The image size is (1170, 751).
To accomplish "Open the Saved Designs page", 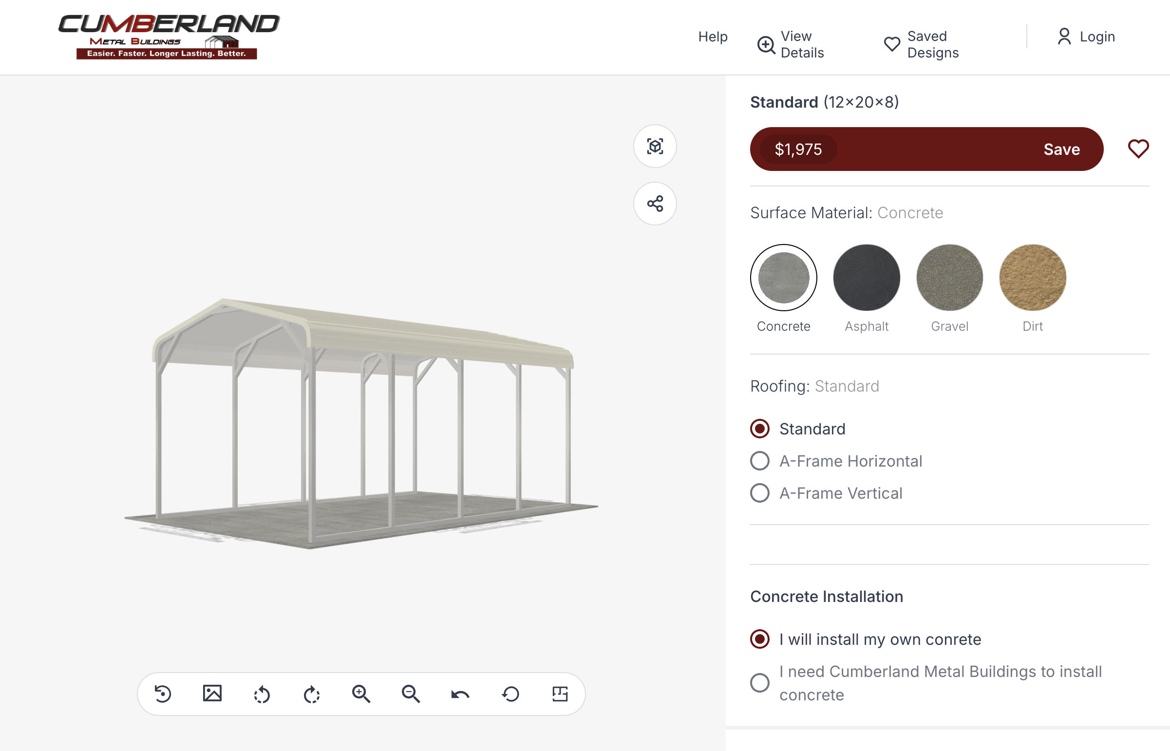I will click(922, 44).
